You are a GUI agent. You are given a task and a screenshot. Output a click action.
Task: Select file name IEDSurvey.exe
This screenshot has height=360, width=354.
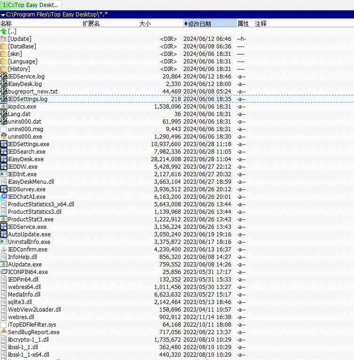point(27,189)
